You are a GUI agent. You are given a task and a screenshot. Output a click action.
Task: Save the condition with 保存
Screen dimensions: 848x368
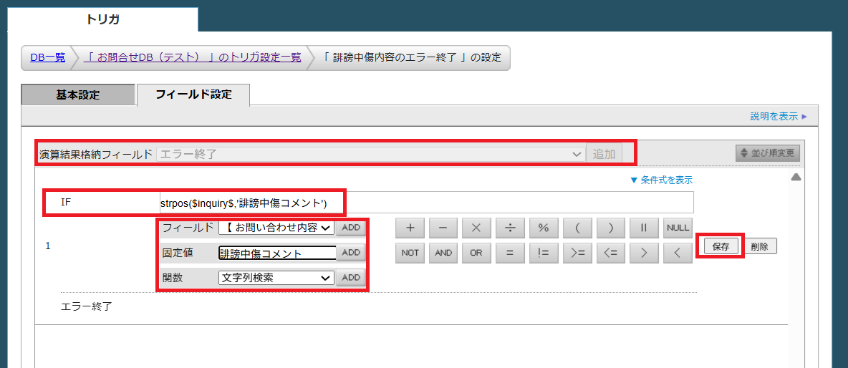click(721, 246)
